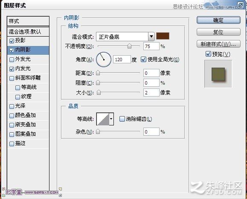Click the 新建样式 new style button

tap(218, 44)
